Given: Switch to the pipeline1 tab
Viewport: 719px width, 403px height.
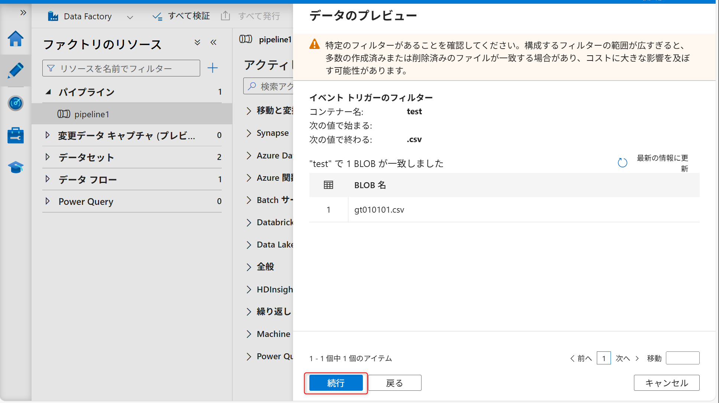Looking at the screenshot, I should (x=267, y=39).
